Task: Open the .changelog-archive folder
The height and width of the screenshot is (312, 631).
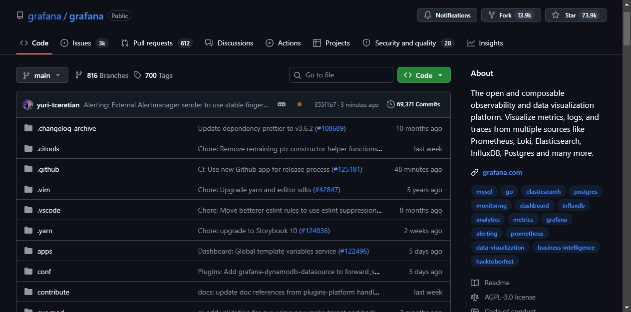Action: pyautogui.click(x=66, y=128)
